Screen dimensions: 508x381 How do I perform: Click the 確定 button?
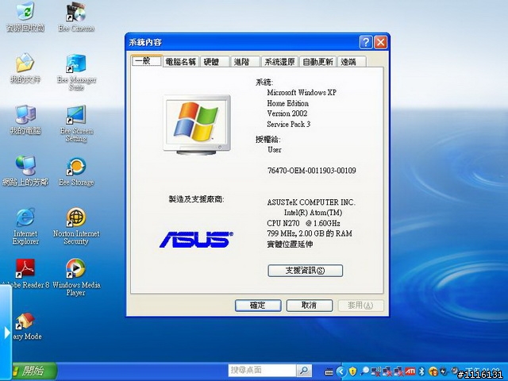coord(258,305)
